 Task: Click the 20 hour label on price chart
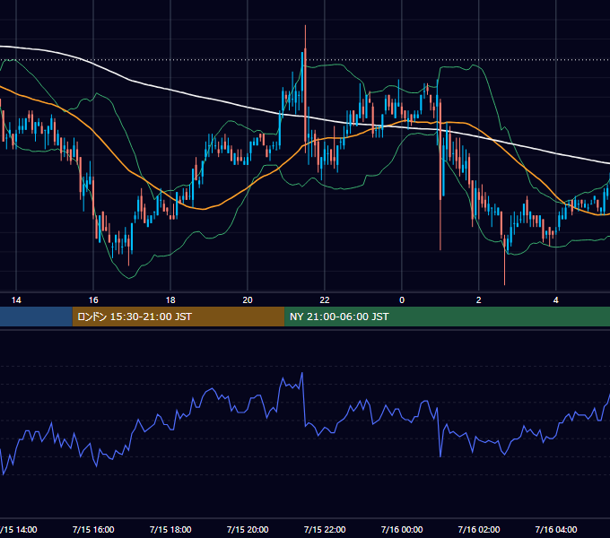(248, 300)
